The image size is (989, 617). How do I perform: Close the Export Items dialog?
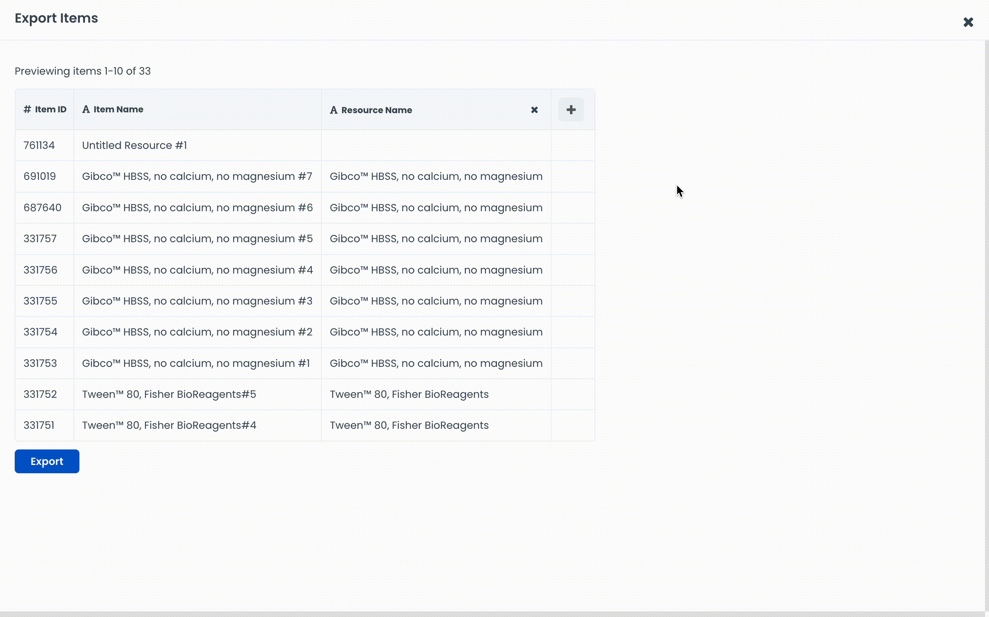pos(968,22)
